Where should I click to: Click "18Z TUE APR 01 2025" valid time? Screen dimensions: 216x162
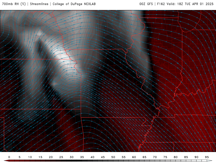[x=195, y=4]
